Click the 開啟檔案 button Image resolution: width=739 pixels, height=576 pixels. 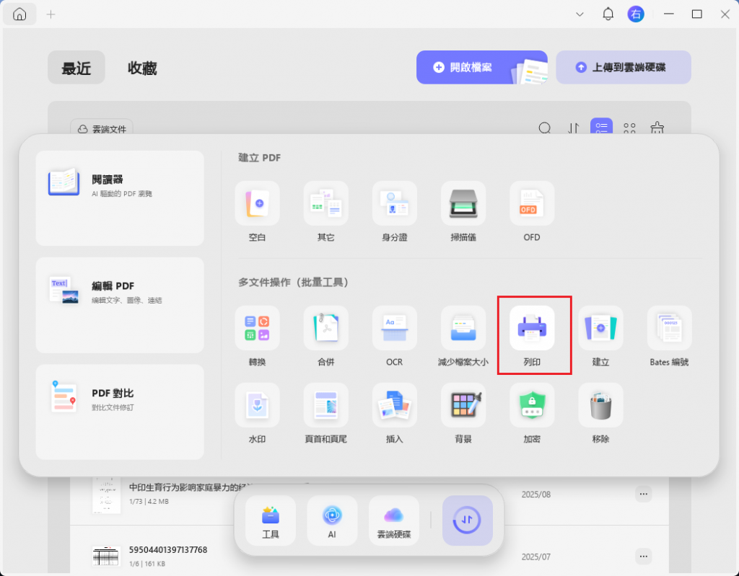(x=481, y=67)
